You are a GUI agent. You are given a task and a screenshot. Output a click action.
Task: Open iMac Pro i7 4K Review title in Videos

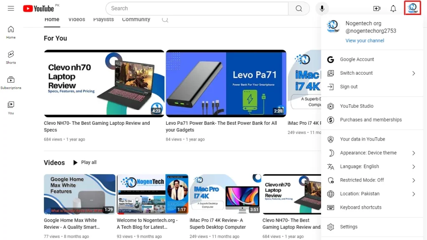coord(218,224)
